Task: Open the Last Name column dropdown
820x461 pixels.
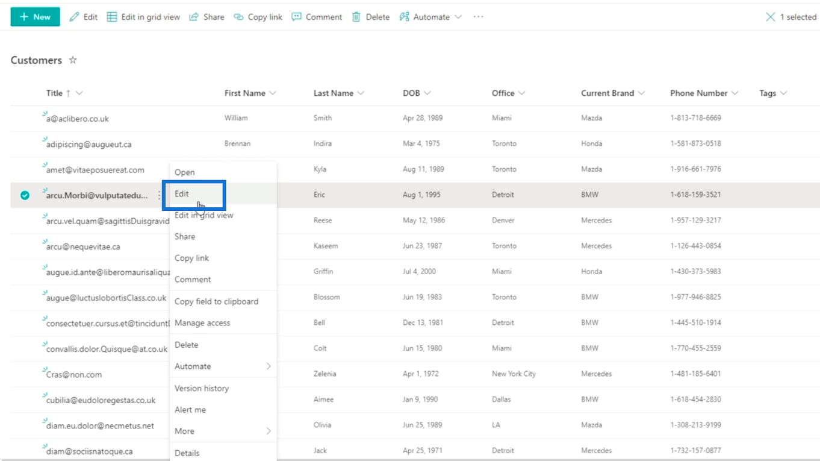Action: (361, 93)
